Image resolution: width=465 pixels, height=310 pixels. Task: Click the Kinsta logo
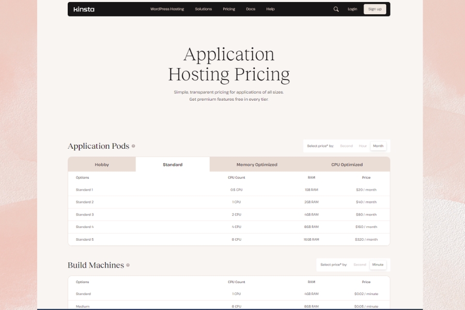click(84, 9)
